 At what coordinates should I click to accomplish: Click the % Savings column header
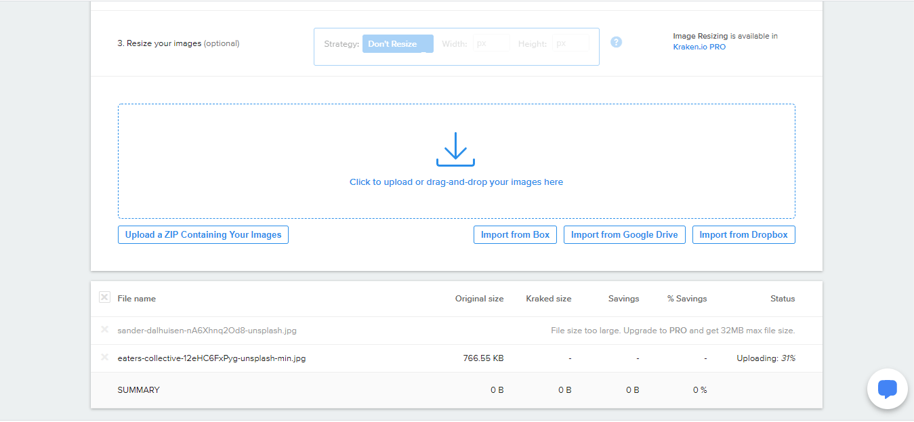pyautogui.click(x=686, y=299)
